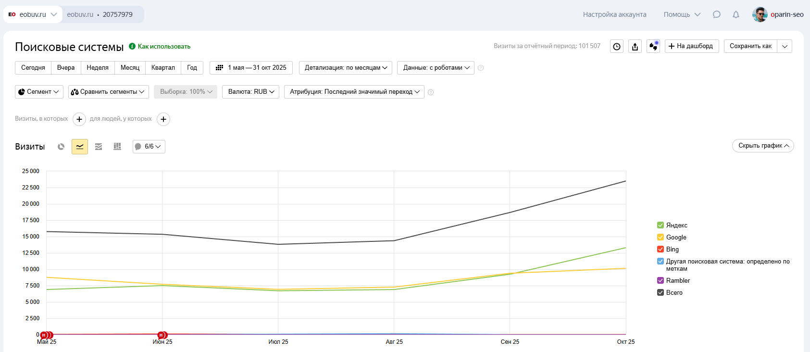Select the column chart icon
Screen dimensions: 810x352
click(117, 147)
